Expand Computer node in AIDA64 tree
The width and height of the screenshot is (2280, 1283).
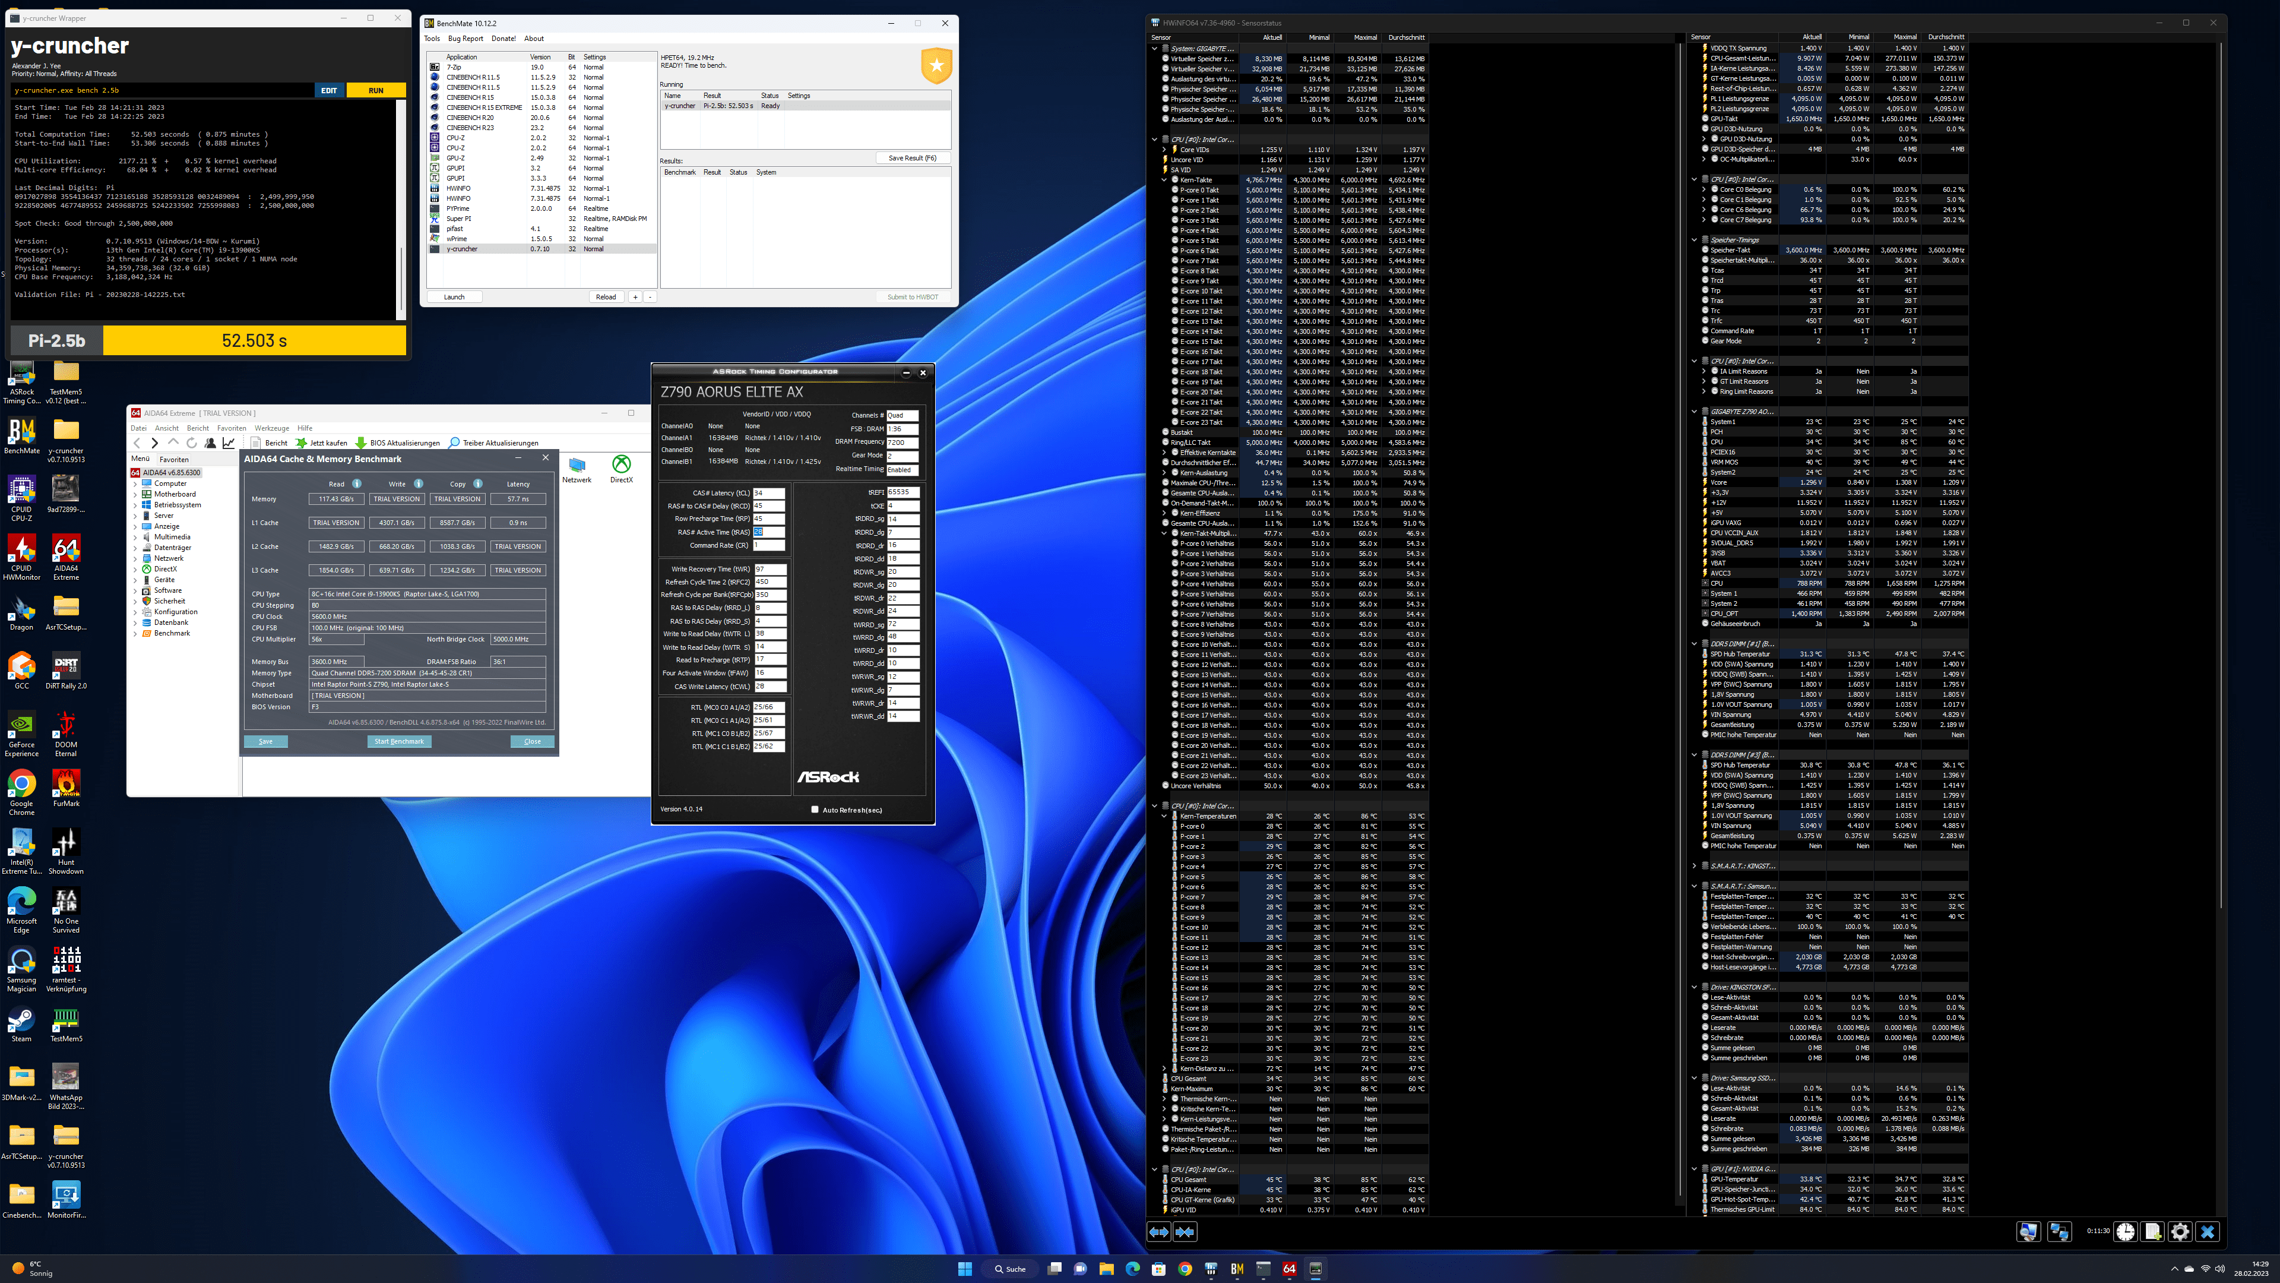135,484
